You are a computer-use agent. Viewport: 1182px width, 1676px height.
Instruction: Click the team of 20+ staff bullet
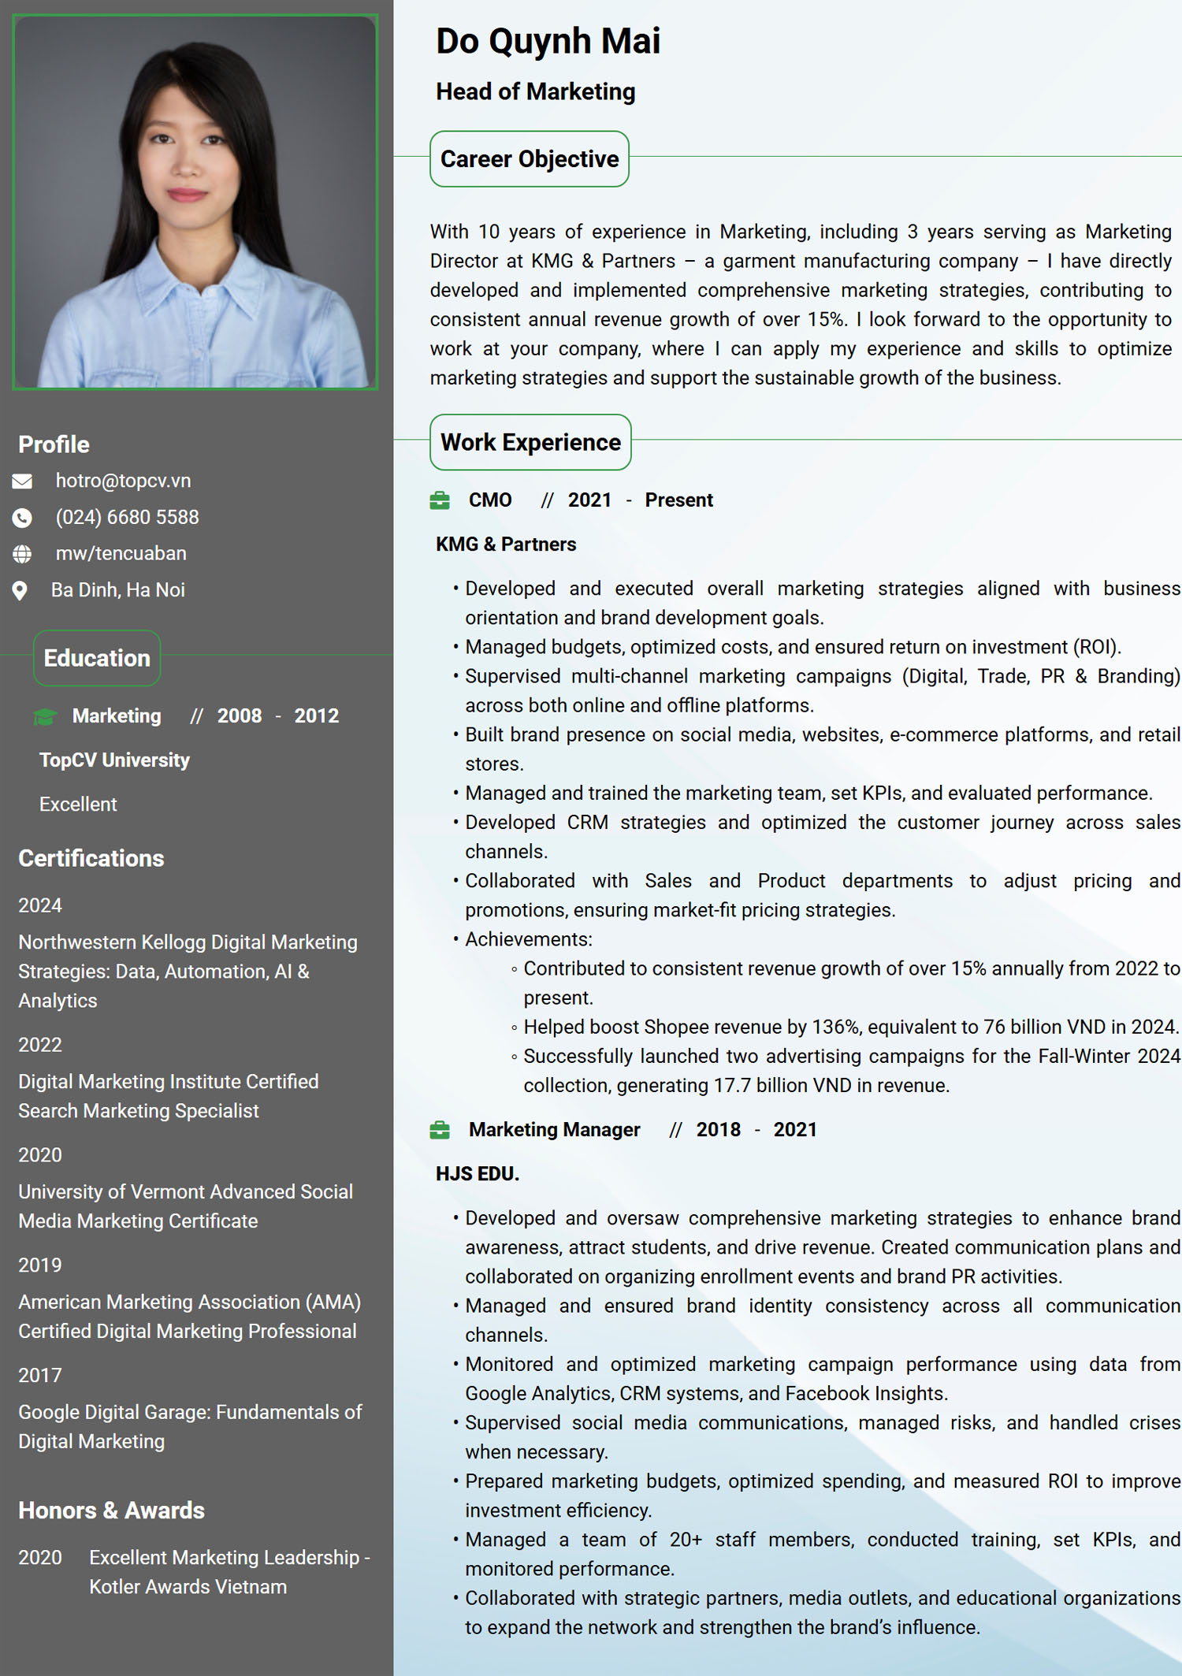click(x=823, y=1554)
